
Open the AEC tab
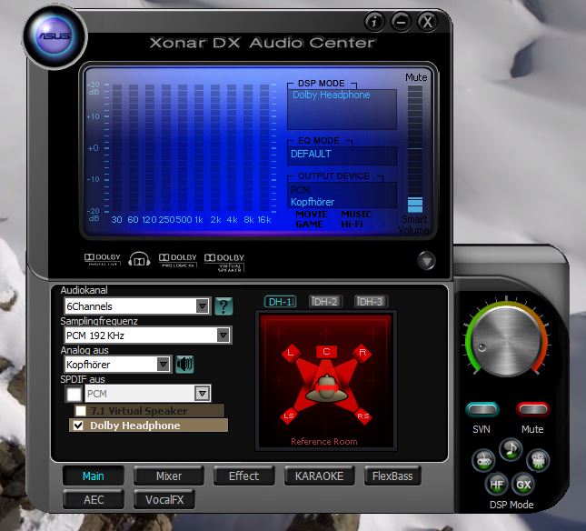click(x=94, y=499)
